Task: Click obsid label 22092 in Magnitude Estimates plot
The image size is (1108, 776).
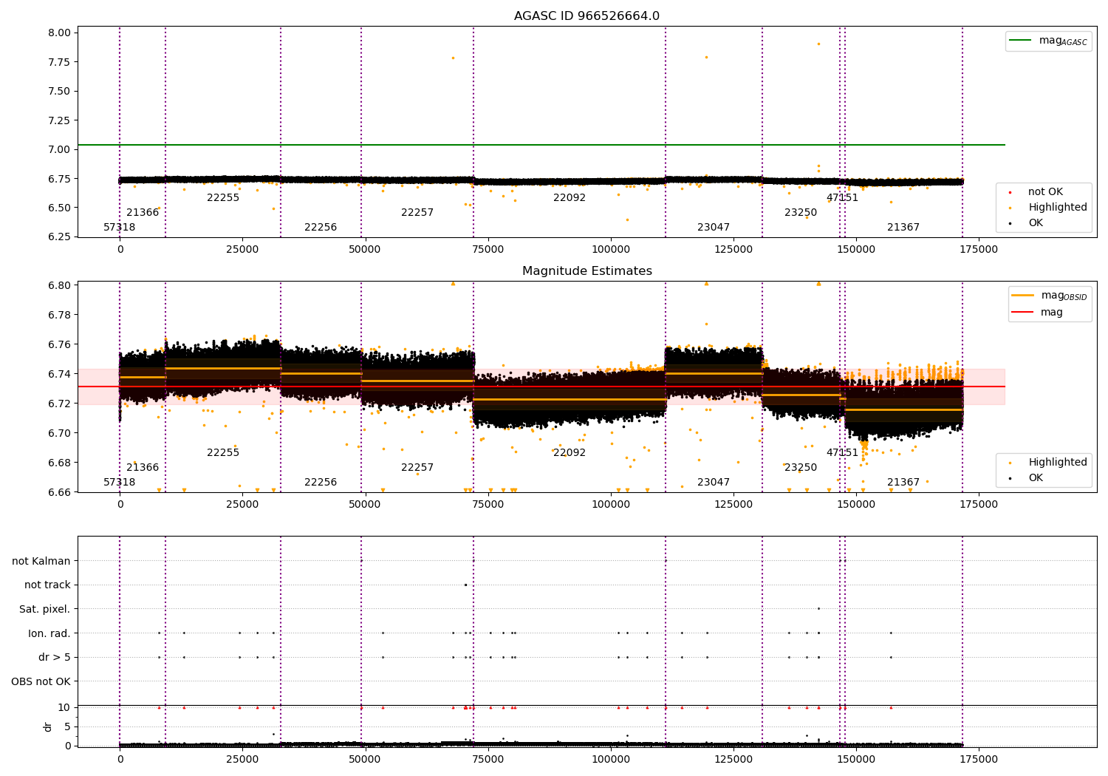Action: click(570, 453)
